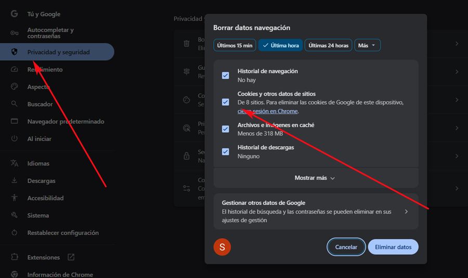Click the reset icon for Restablecer configuración
This screenshot has width=468, height=278.
point(14,232)
